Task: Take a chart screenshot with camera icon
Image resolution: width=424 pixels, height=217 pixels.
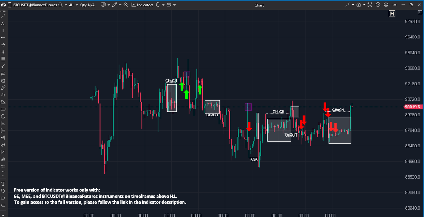Action: [359, 5]
